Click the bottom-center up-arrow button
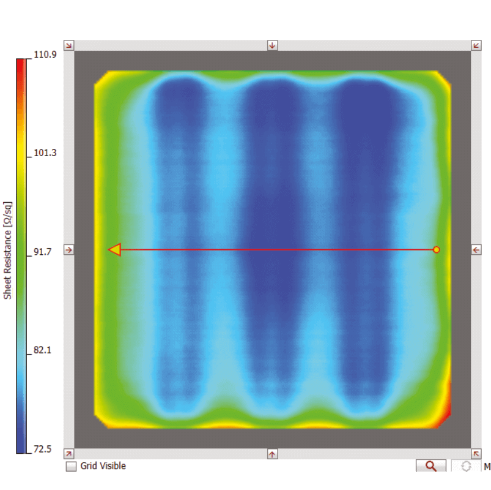Screen dimensions: 491x490 coord(272,454)
